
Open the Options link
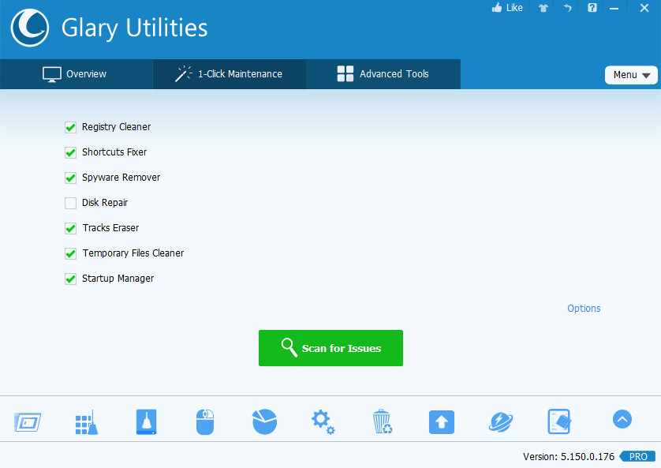584,308
